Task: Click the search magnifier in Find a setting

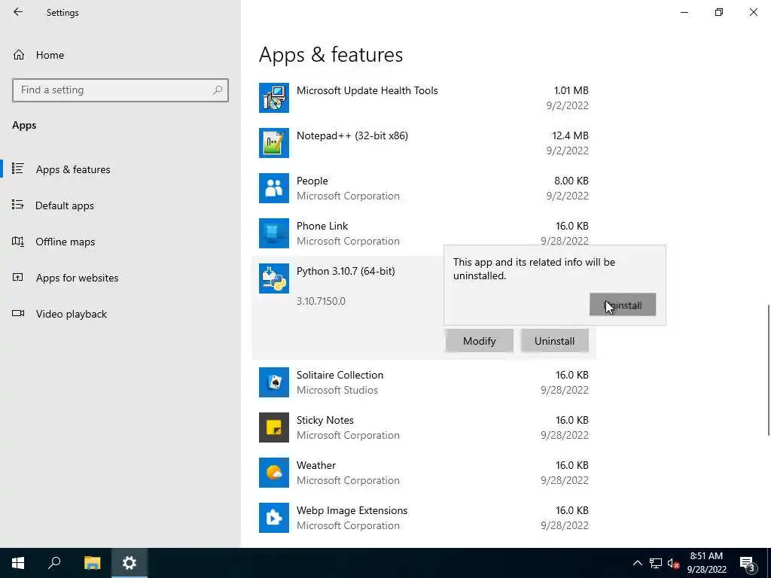Action: tap(218, 90)
